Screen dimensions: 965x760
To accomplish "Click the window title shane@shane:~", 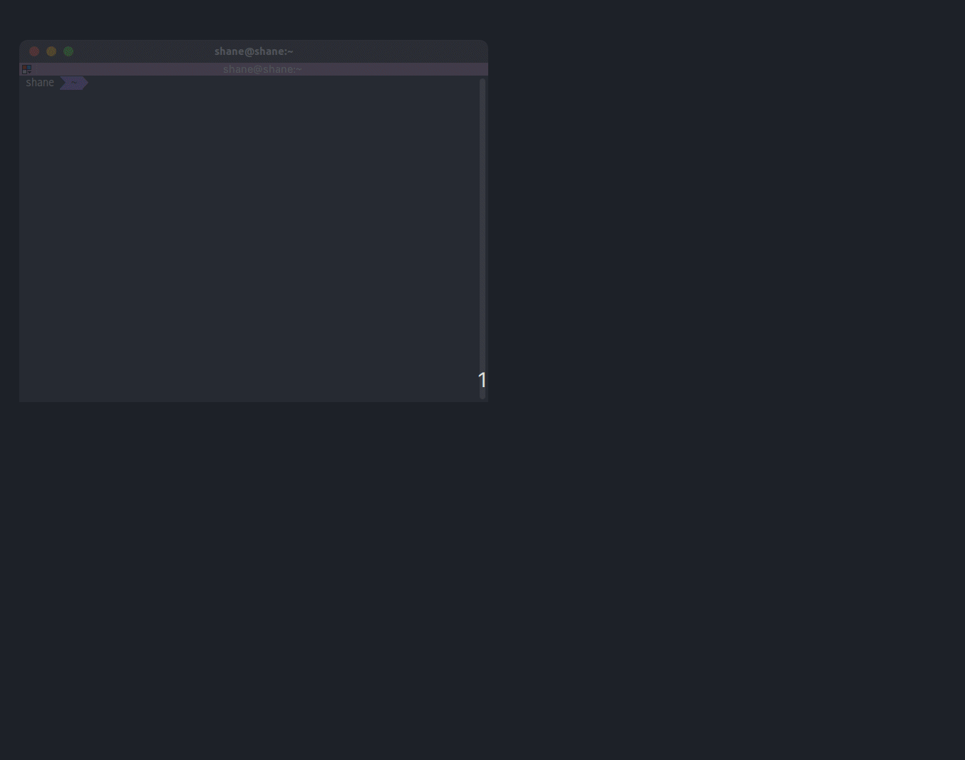I will click(x=254, y=51).
